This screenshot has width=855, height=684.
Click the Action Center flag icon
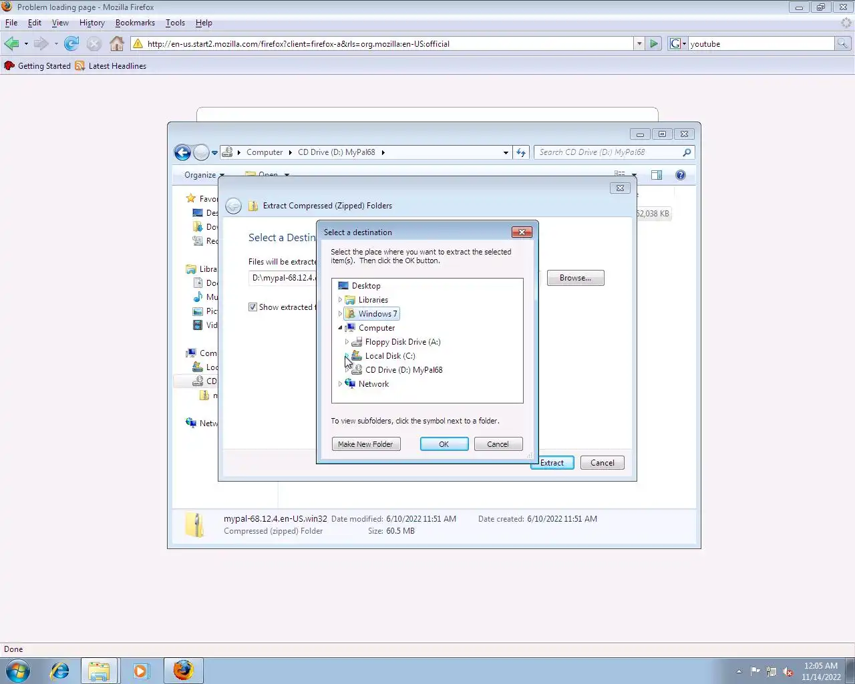pos(755,671)
